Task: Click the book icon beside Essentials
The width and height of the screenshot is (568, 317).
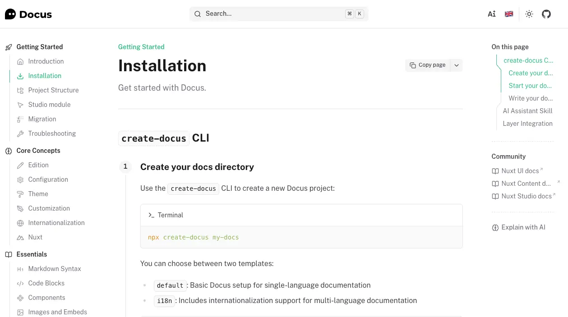Action: pyautogui.click(x=9, y=254)
